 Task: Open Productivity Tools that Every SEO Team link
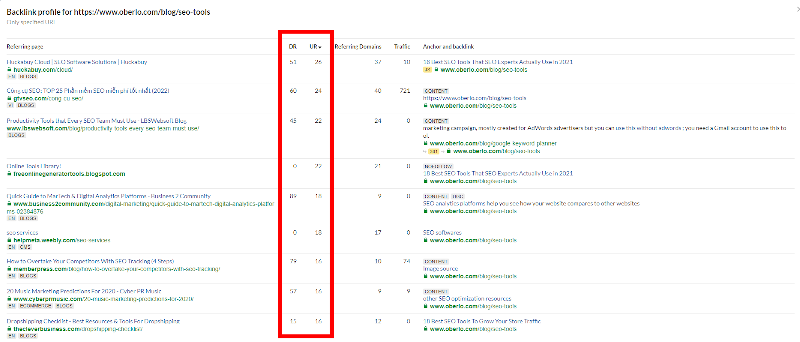tap(97, 121)
